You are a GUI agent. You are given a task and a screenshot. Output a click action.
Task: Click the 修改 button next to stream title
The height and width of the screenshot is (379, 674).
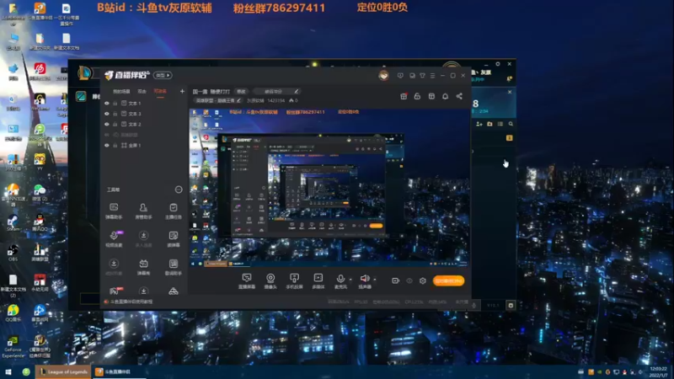click(x=241, y=92)
